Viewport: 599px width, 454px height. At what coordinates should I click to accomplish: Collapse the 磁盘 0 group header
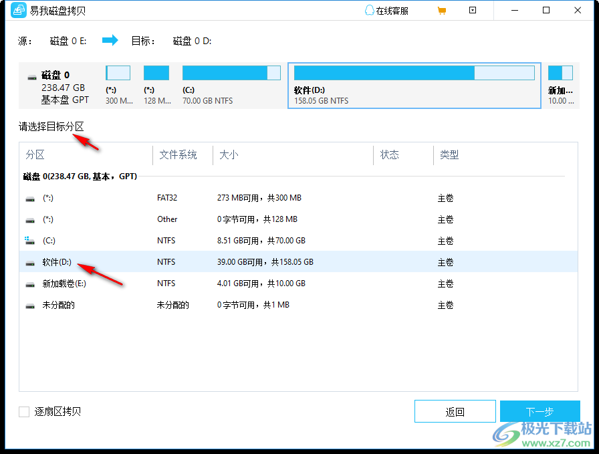80,176
